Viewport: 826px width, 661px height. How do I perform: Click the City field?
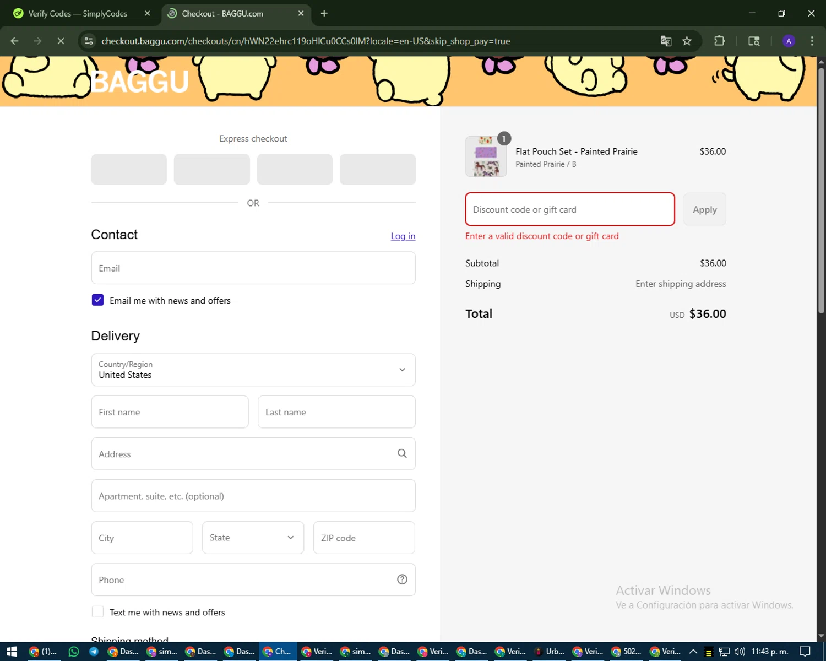click(142, 538)
